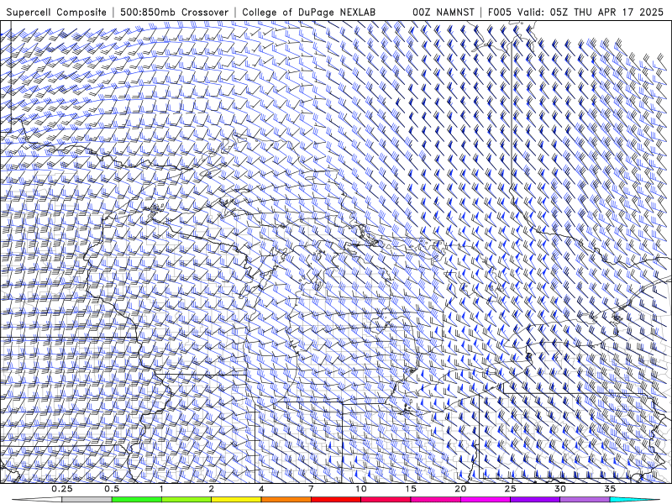Pick the bright green color bar segment
672x504 pixels.
pyautogui.click(x=137, y=500)
